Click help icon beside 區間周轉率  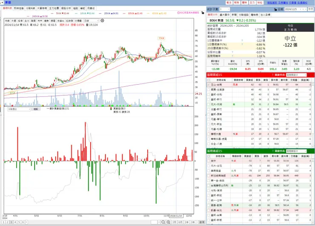(x=232, y=56)
